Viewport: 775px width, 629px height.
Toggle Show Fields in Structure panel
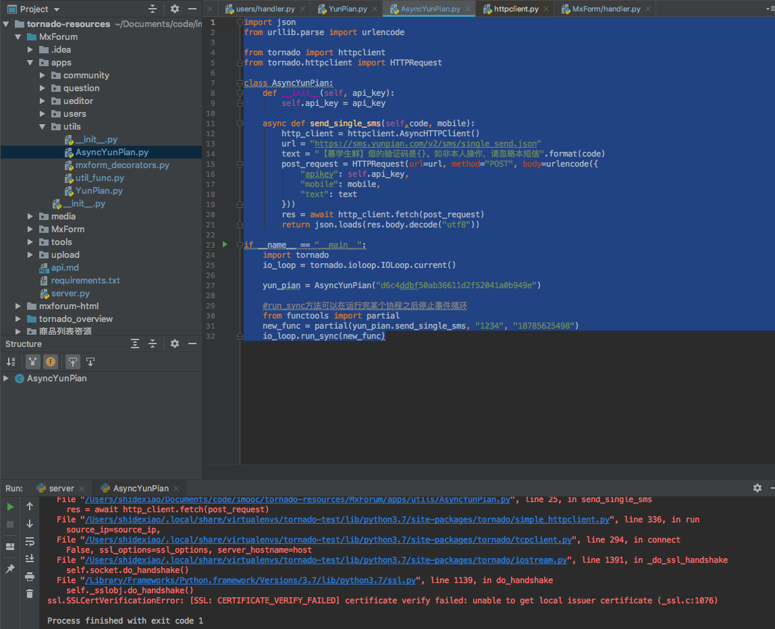(x=51, y=362)
